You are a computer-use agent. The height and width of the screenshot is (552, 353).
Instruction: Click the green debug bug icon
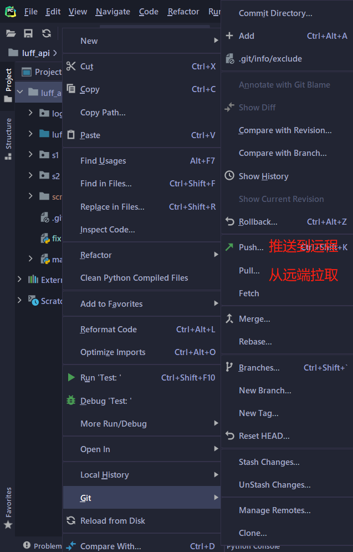(71, 401)
